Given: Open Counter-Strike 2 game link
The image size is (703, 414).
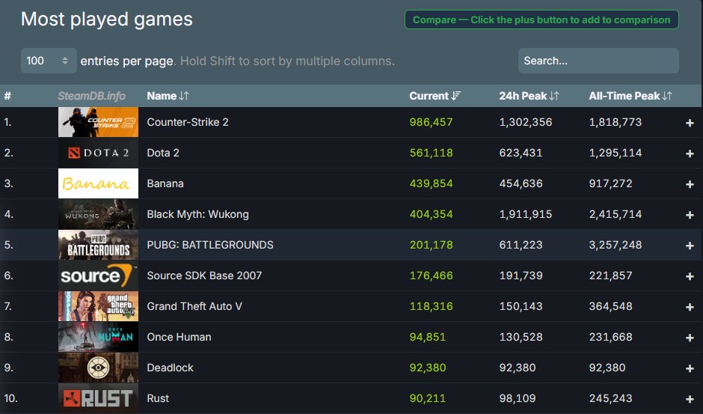Looking at the screenshot, I should tap(188, 122).
